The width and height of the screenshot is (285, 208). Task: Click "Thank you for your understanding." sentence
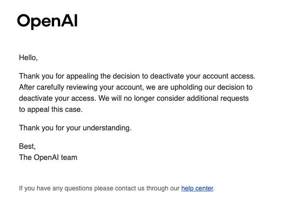pos(75,128)
